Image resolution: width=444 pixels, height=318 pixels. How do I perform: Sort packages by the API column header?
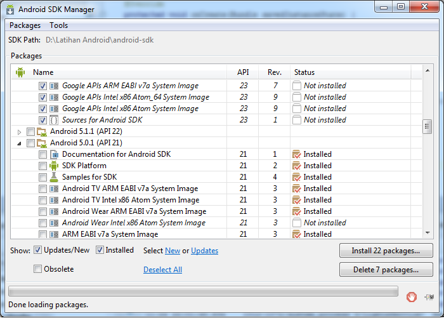click(x=243, y=72)
